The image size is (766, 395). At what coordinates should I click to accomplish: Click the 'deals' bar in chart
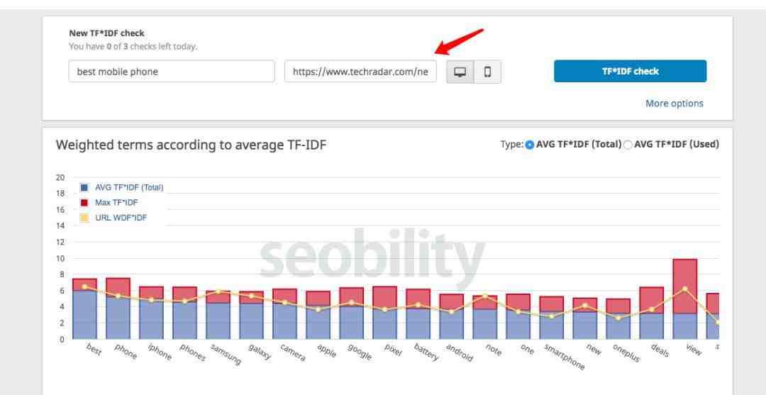652,313
